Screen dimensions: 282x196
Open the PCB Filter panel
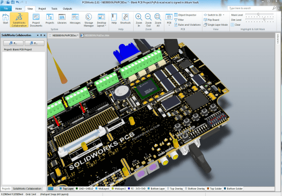click(x=179, y=20)
